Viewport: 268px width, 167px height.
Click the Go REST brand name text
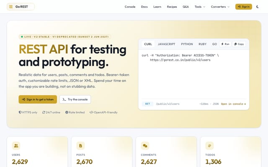click(21, 7)
